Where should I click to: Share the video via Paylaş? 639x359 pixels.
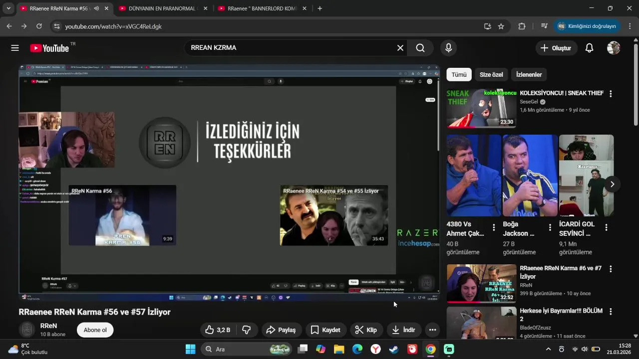281,330
